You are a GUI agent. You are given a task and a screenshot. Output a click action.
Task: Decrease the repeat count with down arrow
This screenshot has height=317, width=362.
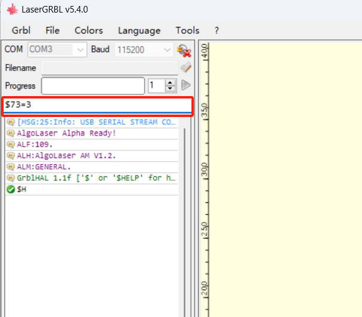click(171, 88)
